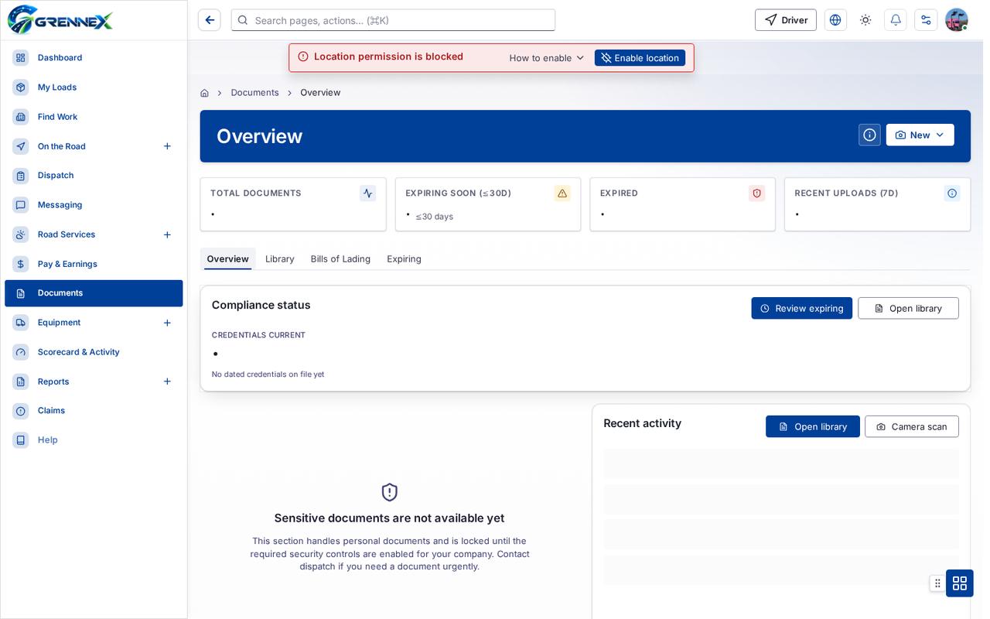Switch to the Library tab
The image size is (990, 619).
280,259
